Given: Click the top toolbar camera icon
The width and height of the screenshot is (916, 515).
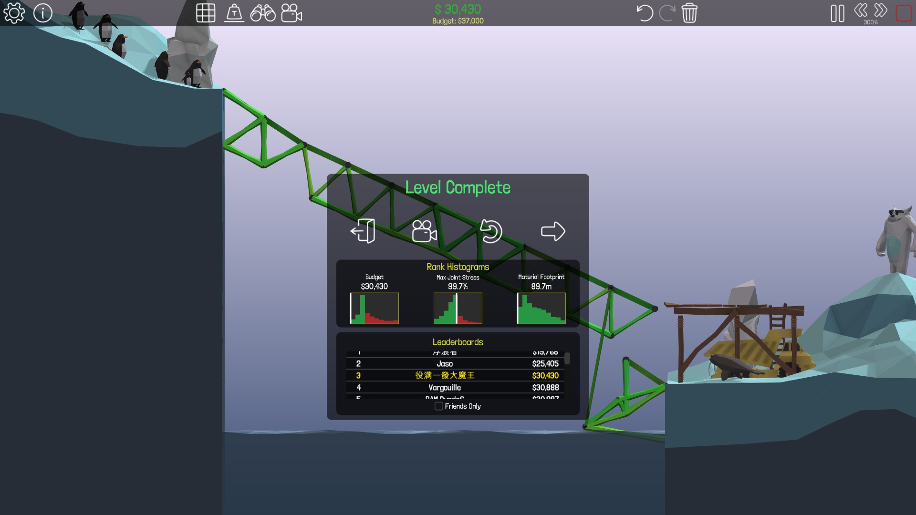Looking at the screenshot, I should point(291,13).
